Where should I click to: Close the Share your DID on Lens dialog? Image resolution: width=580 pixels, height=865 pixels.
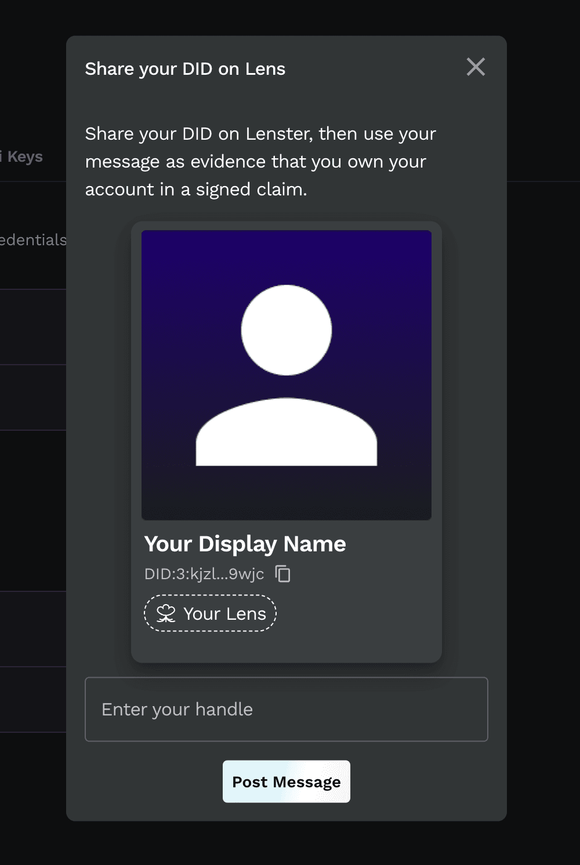476,67
